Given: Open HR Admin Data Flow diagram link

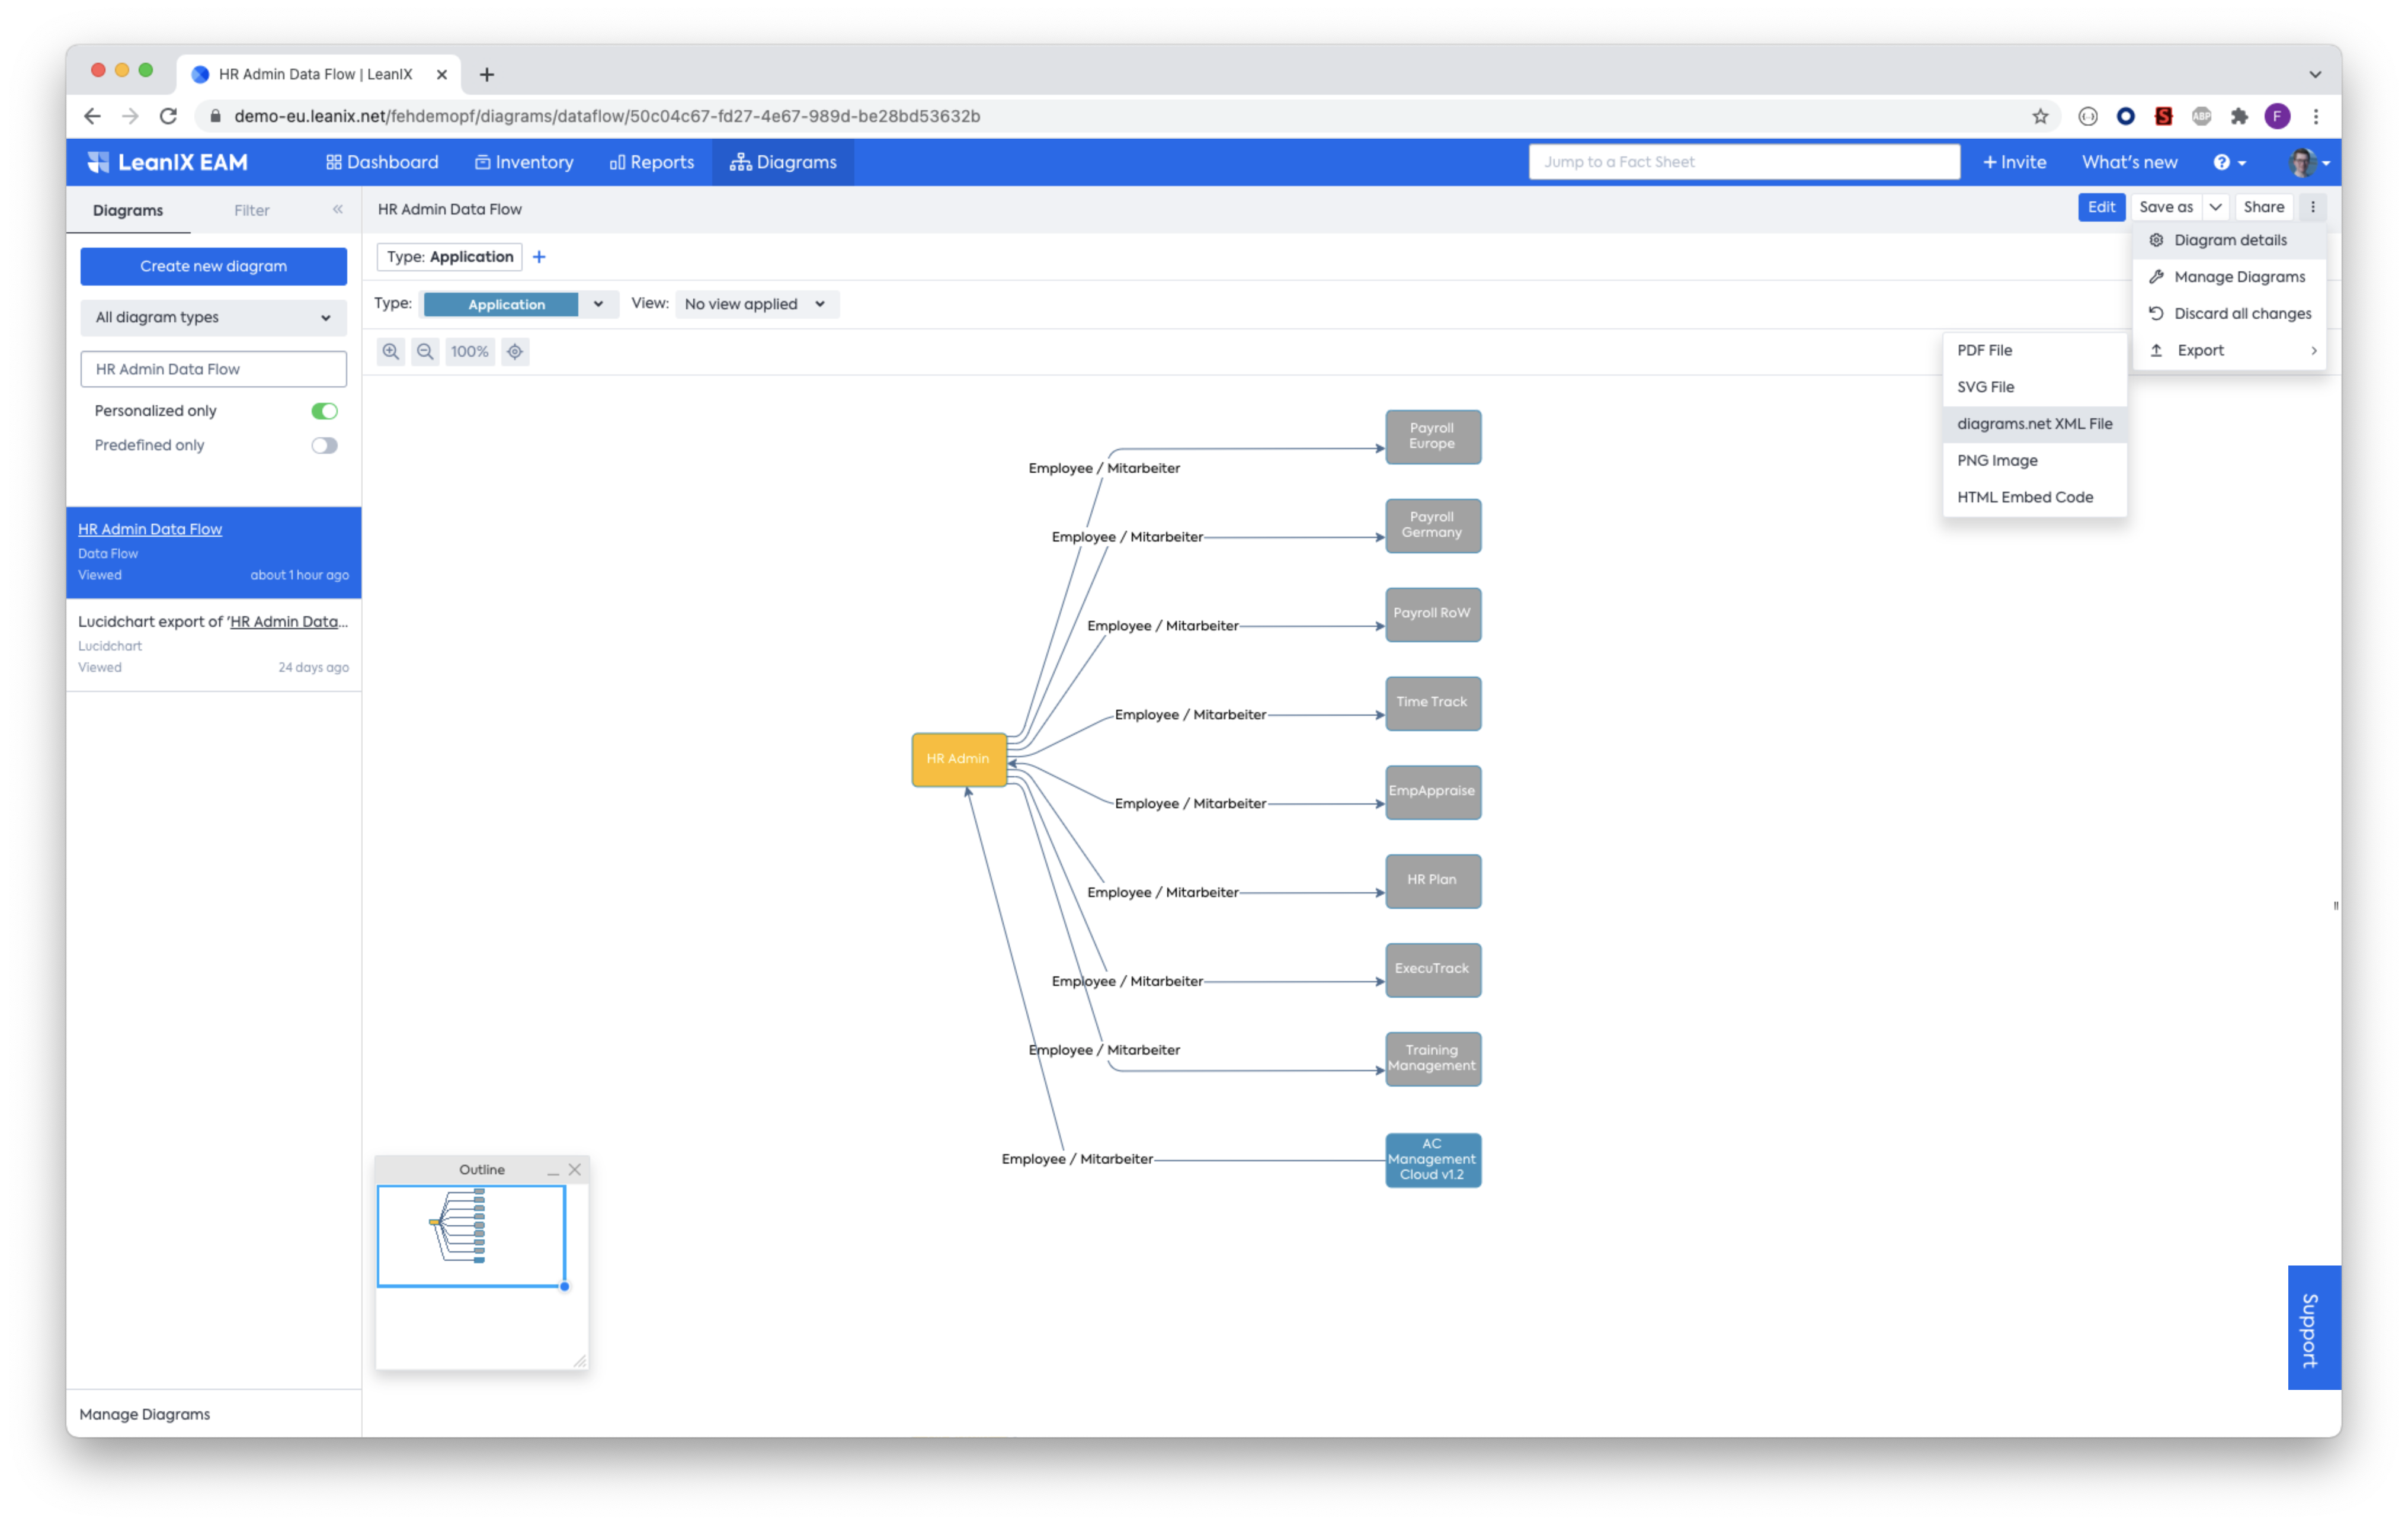Looking at the screenshot, I should coord(150,529).
